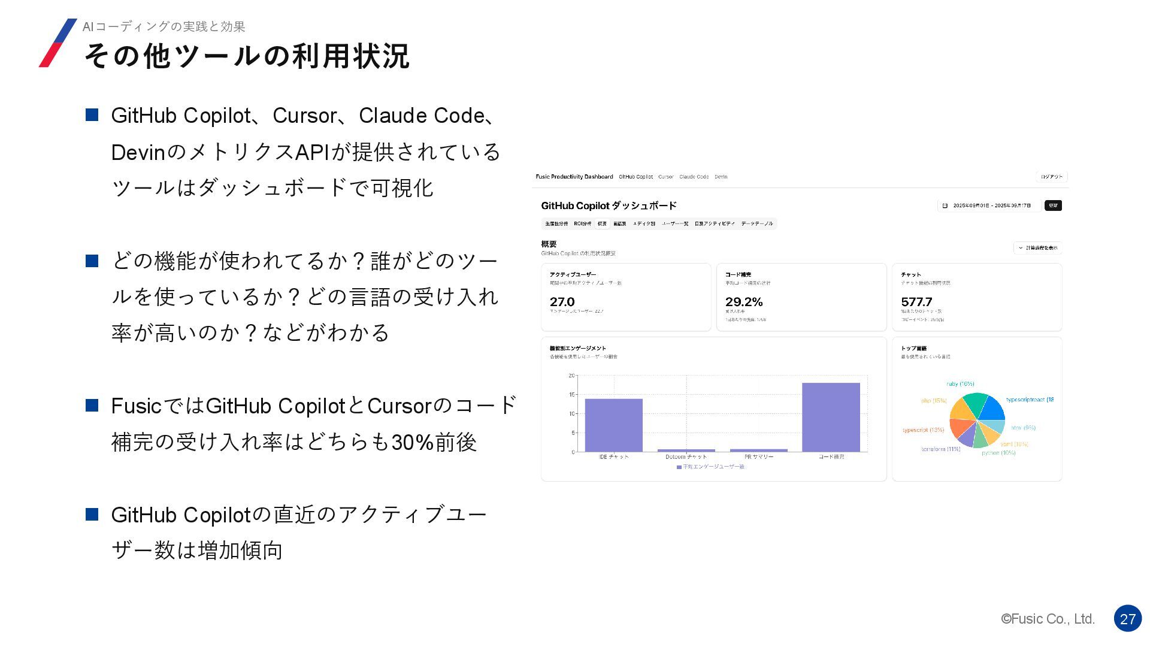Click the calendar icon in date range picker
Screen dimensions: 1150x647
945,205
